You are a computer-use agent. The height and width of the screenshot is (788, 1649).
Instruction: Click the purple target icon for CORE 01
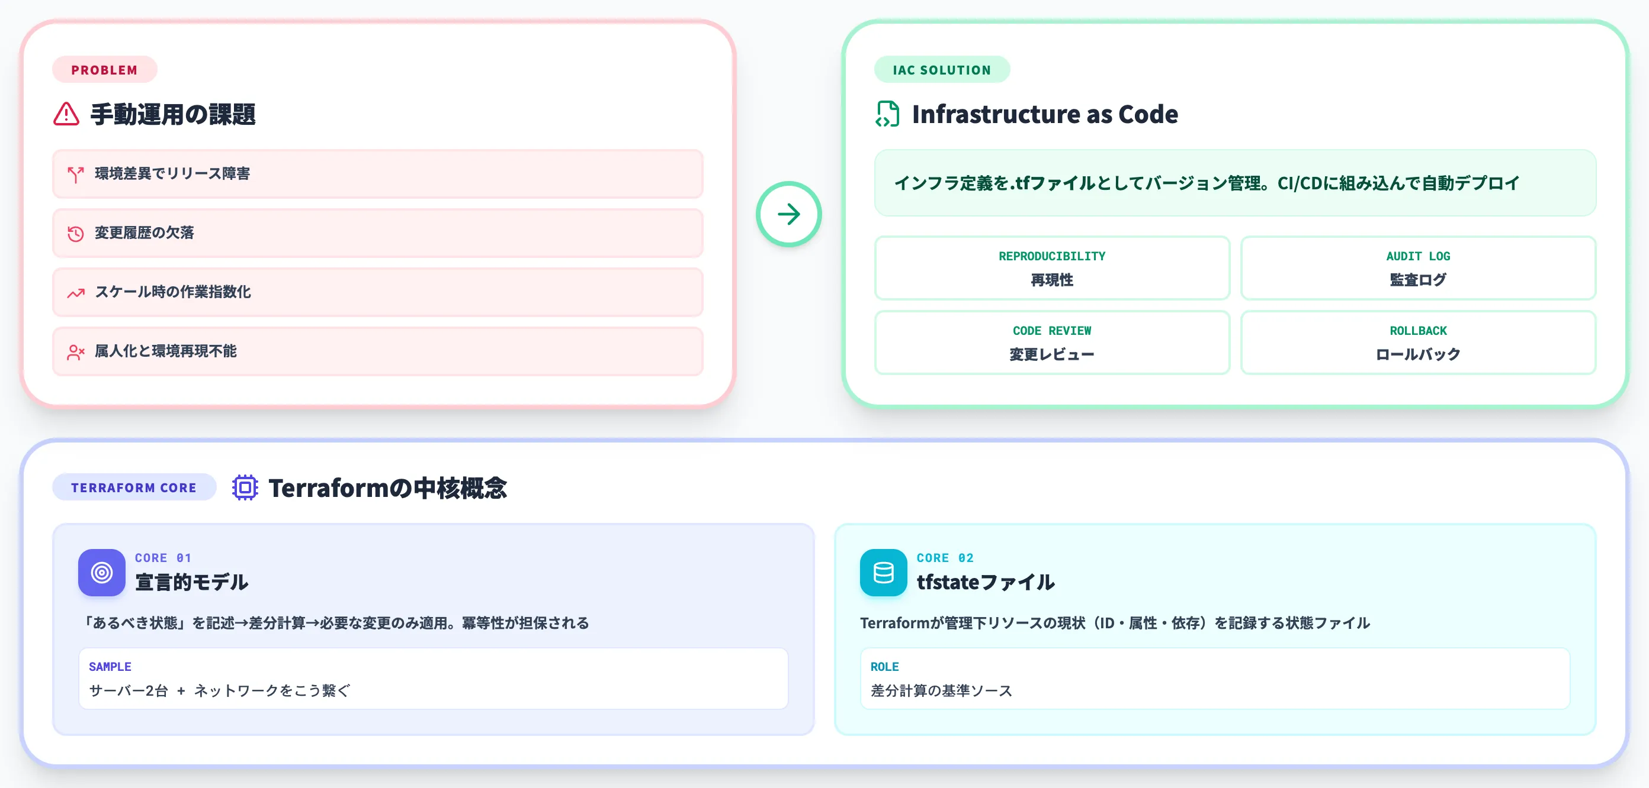(x=102, y=573)
